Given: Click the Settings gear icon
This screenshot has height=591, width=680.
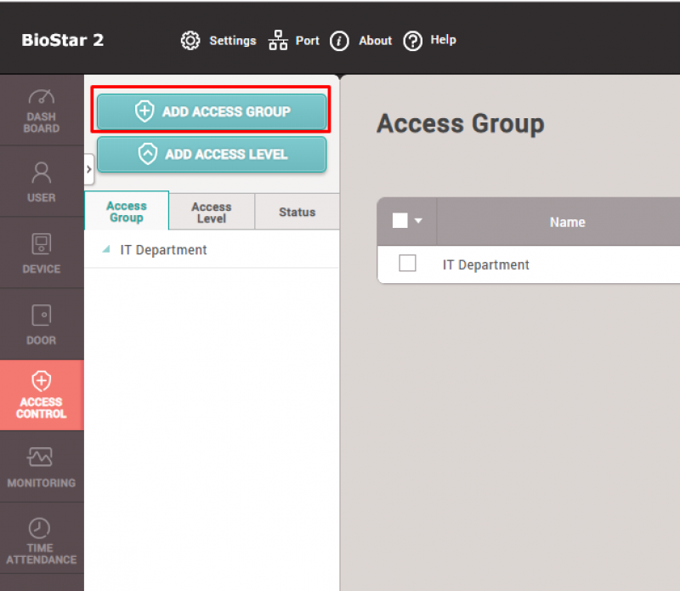Looking at the screenshot, I should pos(190,41).
